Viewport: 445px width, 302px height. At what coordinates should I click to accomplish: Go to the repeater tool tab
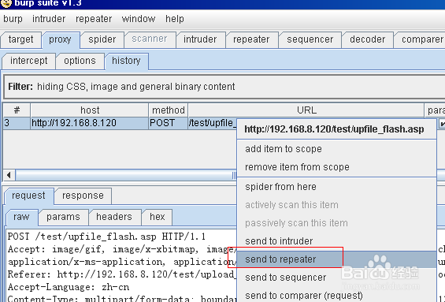pos(251,39)
